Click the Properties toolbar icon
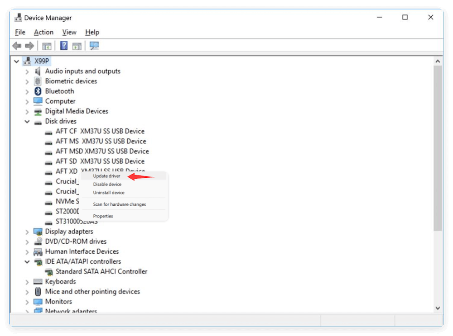 [x=77, y=45]
